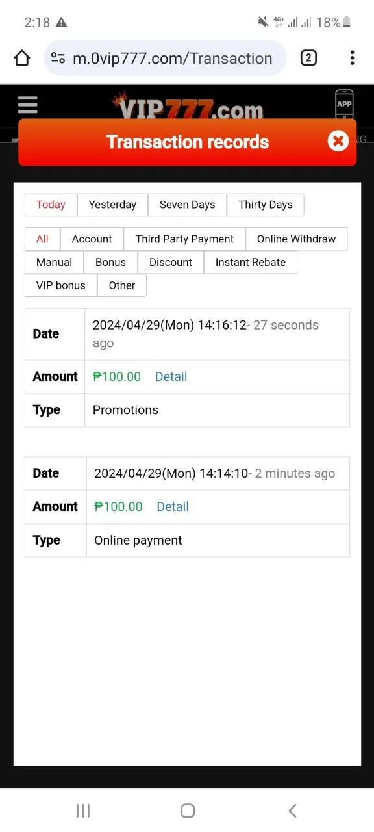Tap the Android home button

tap(188, 811)
